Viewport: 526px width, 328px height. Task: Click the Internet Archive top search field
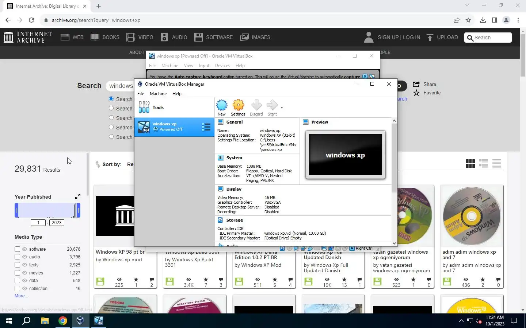[488, 38]
